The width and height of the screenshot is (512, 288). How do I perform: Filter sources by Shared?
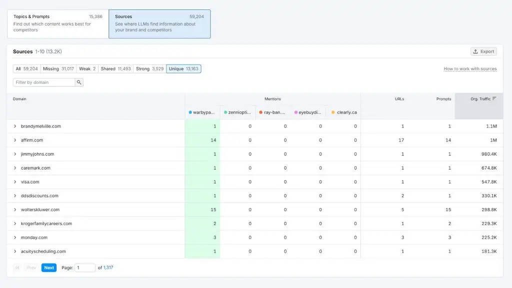(x=115, y=69)
